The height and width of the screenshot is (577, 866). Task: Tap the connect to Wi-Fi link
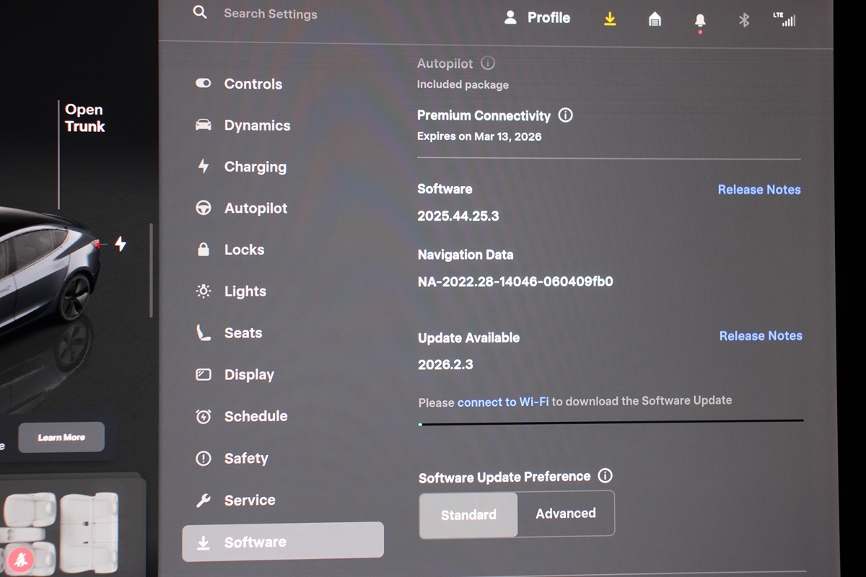tap(502, 402)
